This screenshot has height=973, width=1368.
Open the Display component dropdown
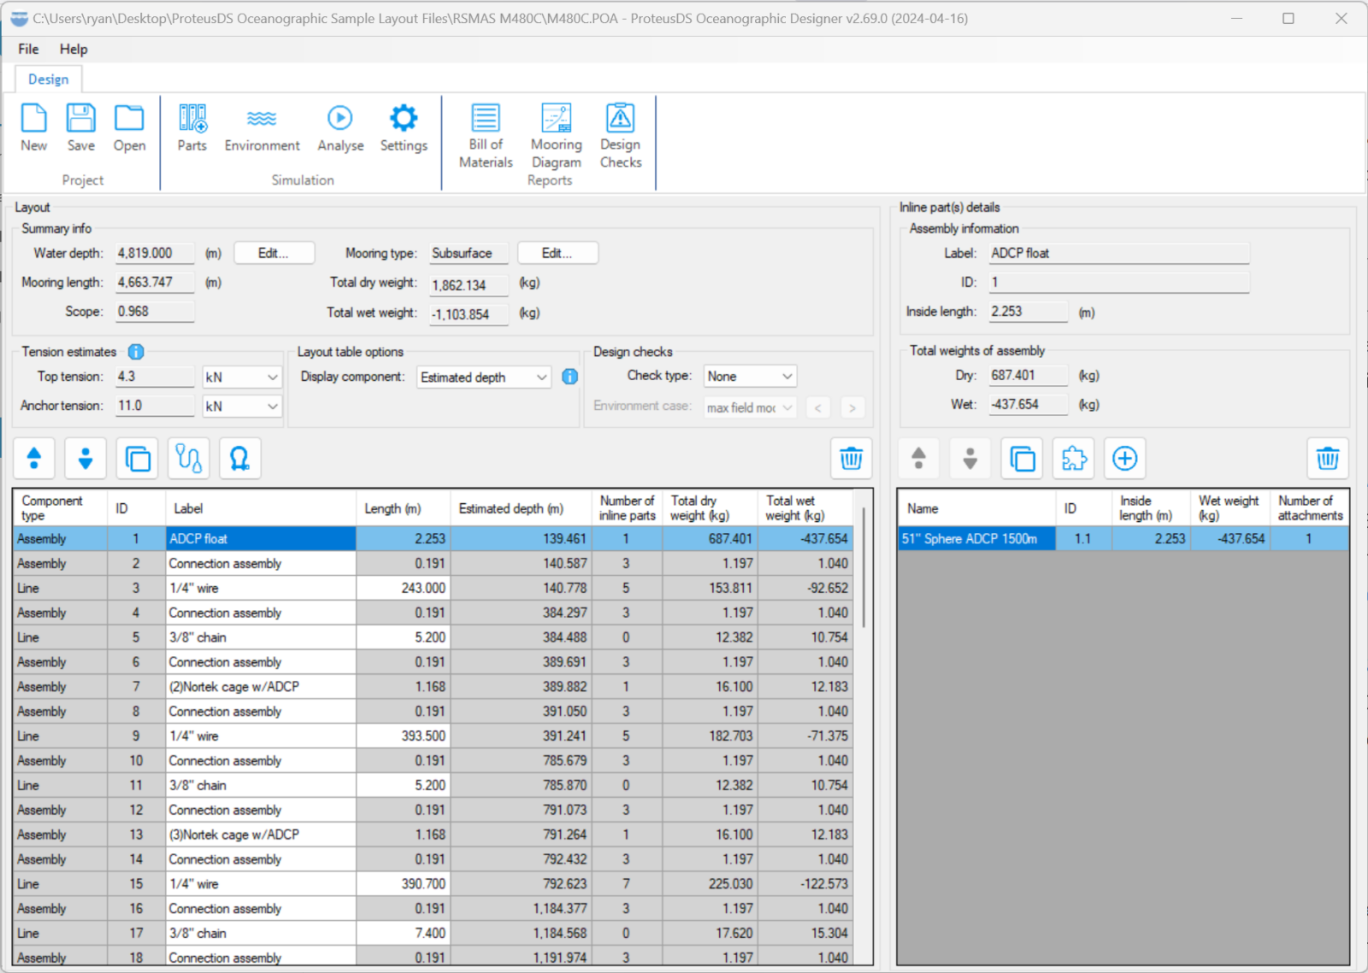(x=541, y=378)
